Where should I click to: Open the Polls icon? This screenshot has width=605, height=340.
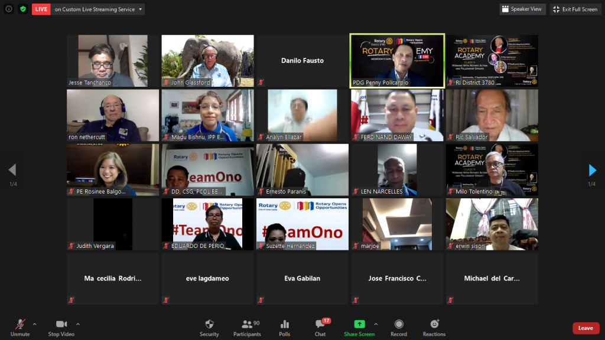(284, 324)
